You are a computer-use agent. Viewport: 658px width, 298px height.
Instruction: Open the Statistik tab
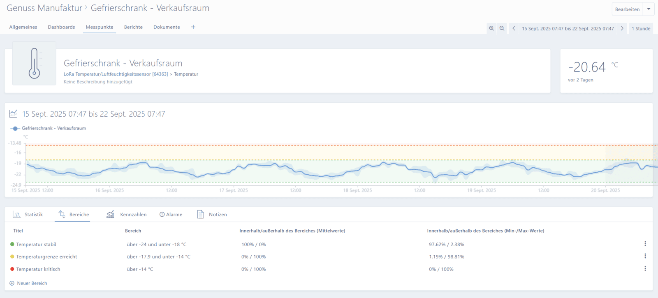pos(28,215)
